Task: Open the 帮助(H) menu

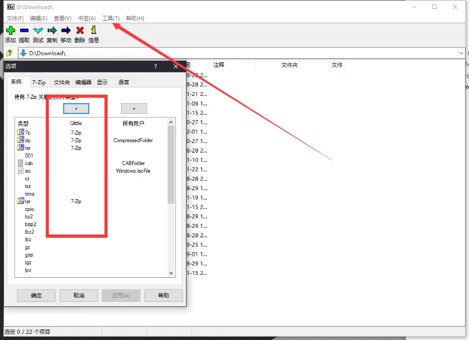Action: (x=135, y=19)
